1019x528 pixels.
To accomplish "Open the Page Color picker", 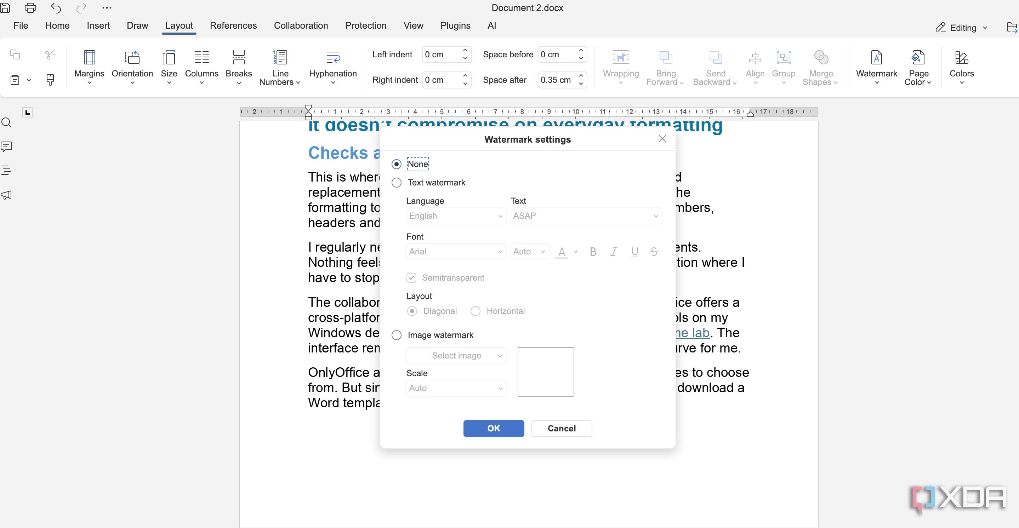I will coord(918,67).
